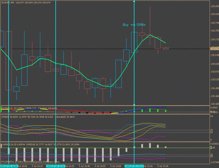
Task: Click the 130.570 price axis label
Action: [x=215, y=72]
